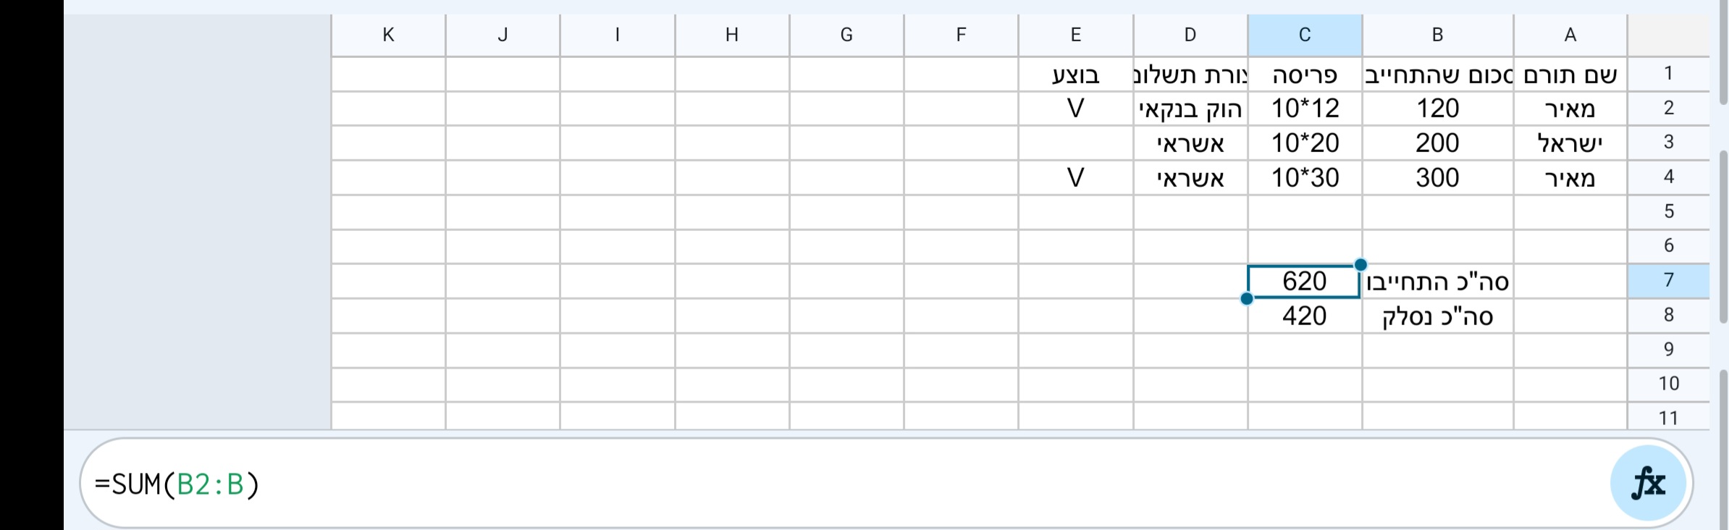
Task: Select the V checkmark cell in column E row 2
Action: pyautogui.click(x=1076, y=108)
